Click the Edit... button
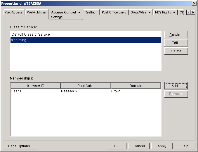The image size is (198, 152). click(x=176, y=43)
